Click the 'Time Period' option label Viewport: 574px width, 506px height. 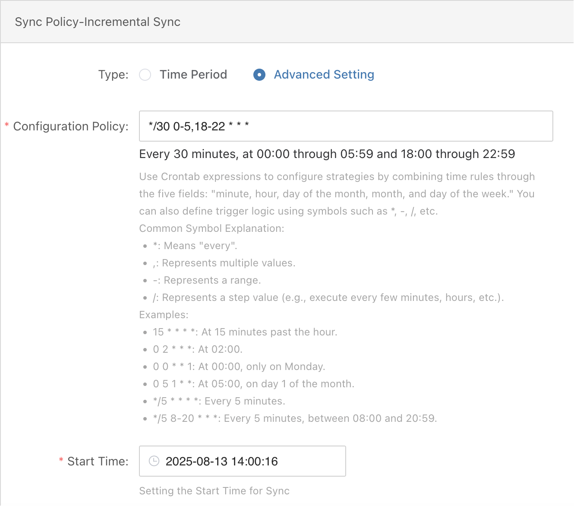tap(193, 75)
